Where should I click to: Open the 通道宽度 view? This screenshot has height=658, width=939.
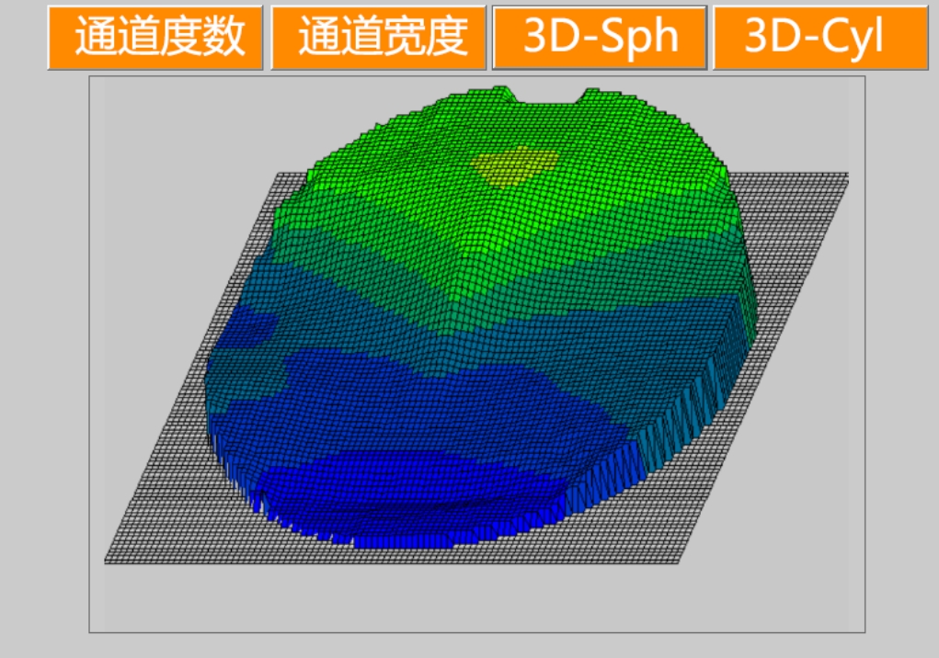tap(378, 38)
